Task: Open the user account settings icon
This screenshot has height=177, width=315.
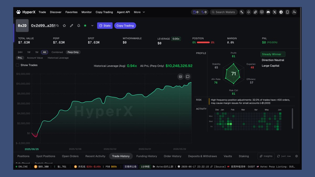Action: [x=294, y=12]
